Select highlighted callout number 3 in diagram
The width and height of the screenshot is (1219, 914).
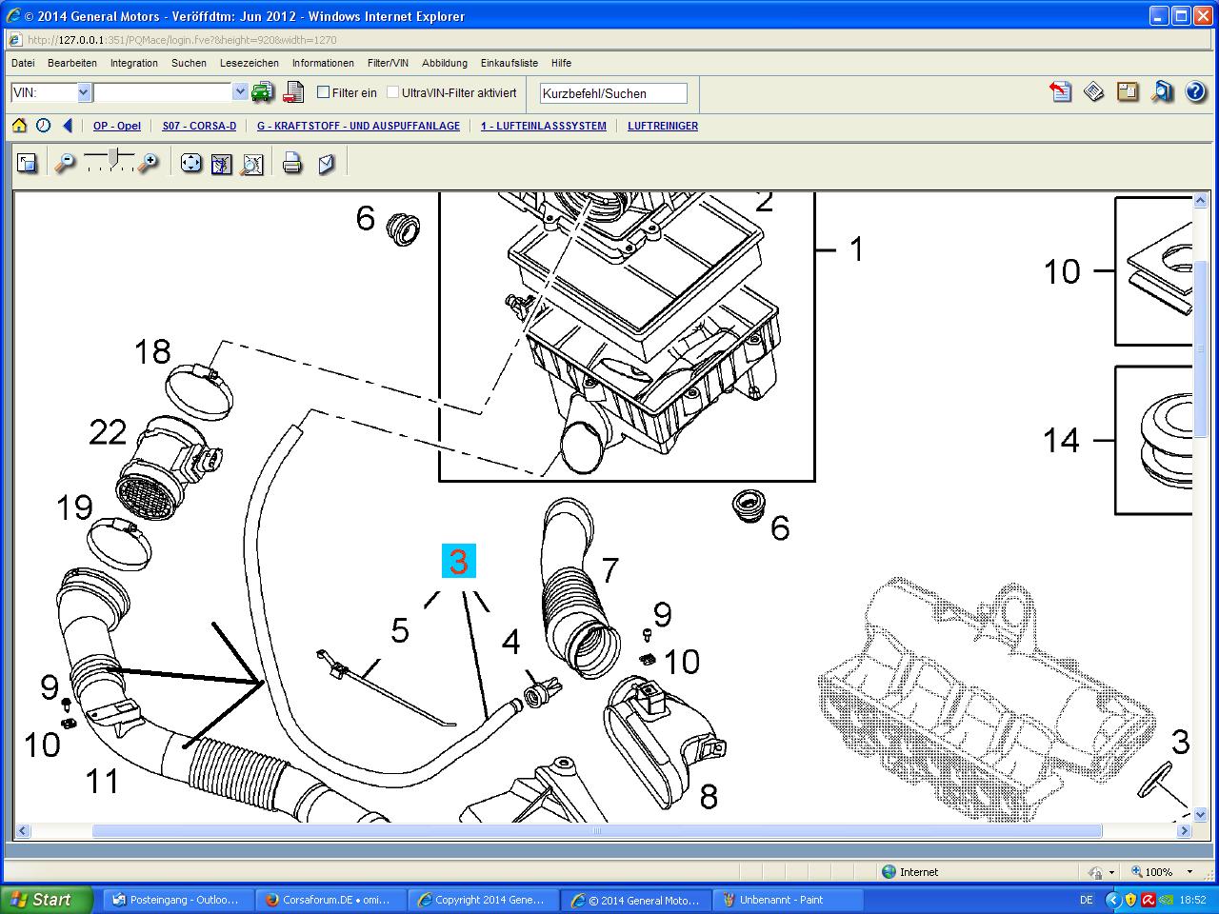pyautogui.click(x=458, y=562)
